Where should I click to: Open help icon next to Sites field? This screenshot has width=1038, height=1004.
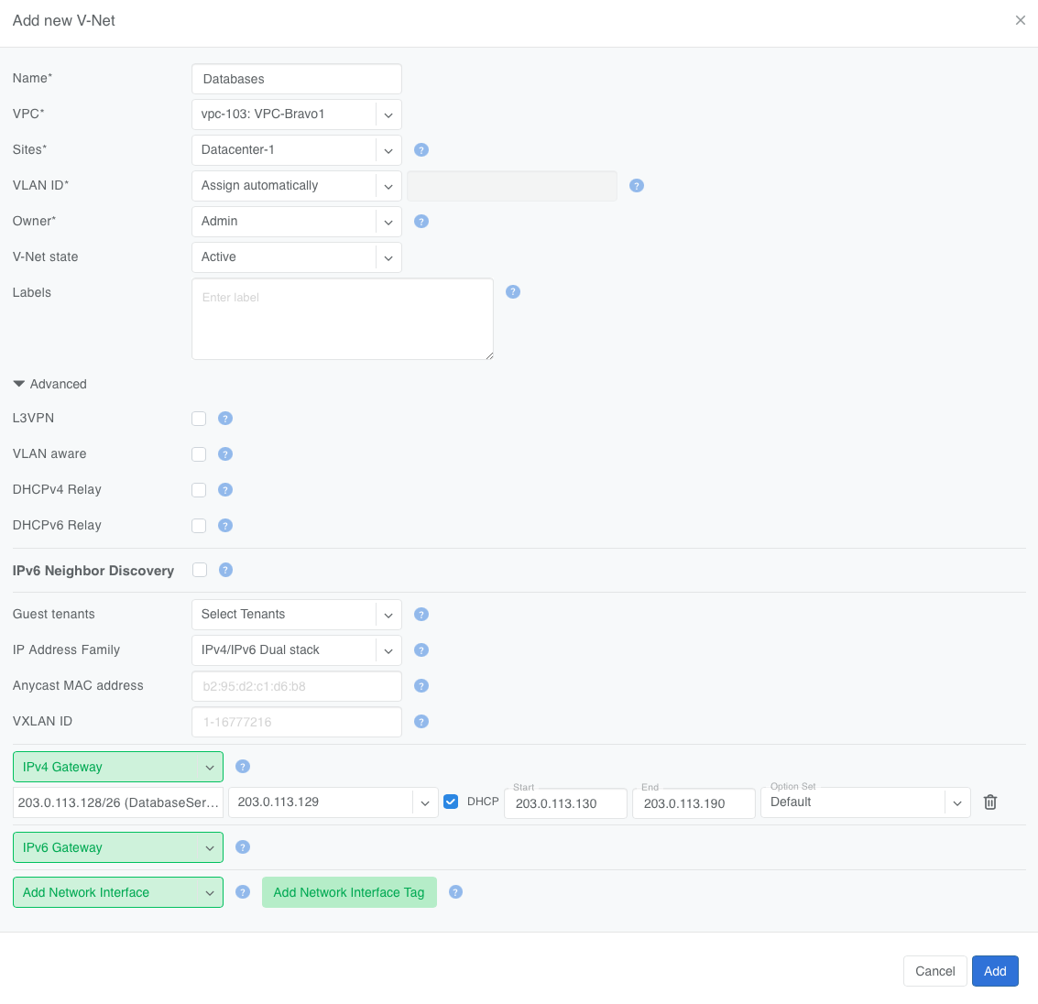point(421,149)
